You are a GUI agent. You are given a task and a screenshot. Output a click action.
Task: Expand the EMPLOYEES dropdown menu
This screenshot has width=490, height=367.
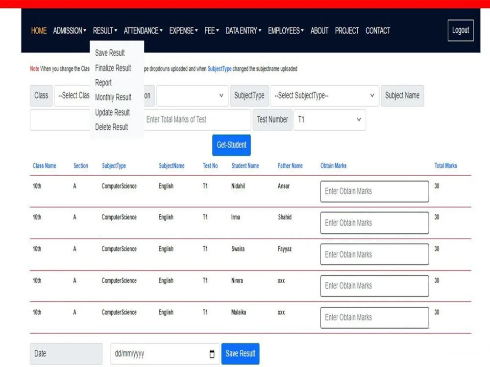tap(286, 30)
